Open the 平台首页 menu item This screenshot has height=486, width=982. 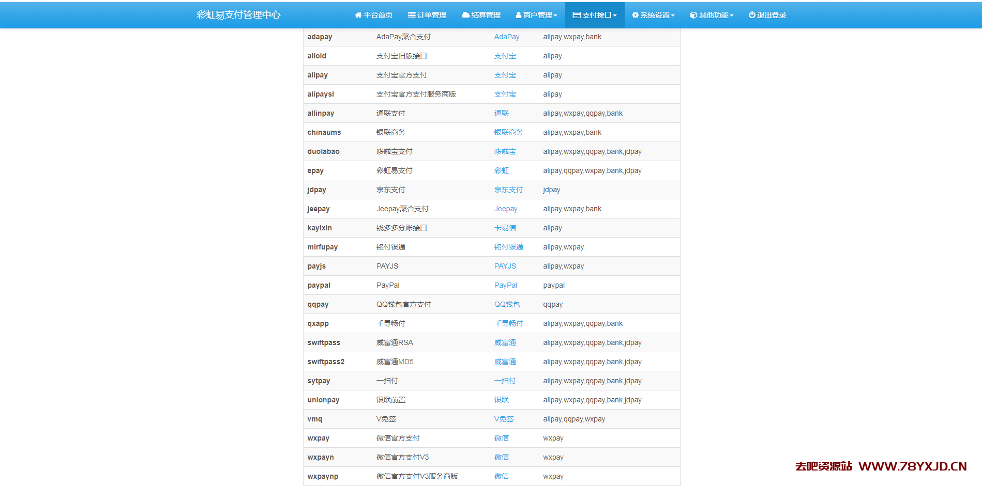[x=374, y=15]
